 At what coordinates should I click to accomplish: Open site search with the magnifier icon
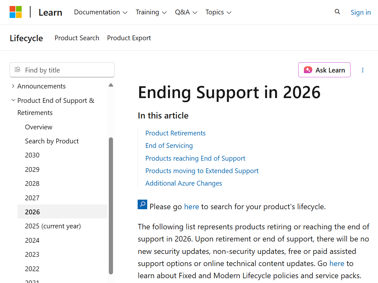[337, 11]
